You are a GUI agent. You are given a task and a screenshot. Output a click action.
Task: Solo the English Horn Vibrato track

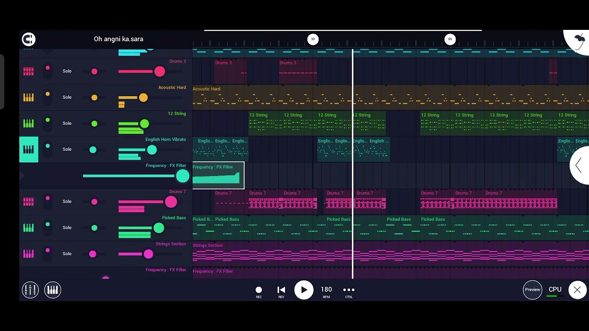coord(67,149)
